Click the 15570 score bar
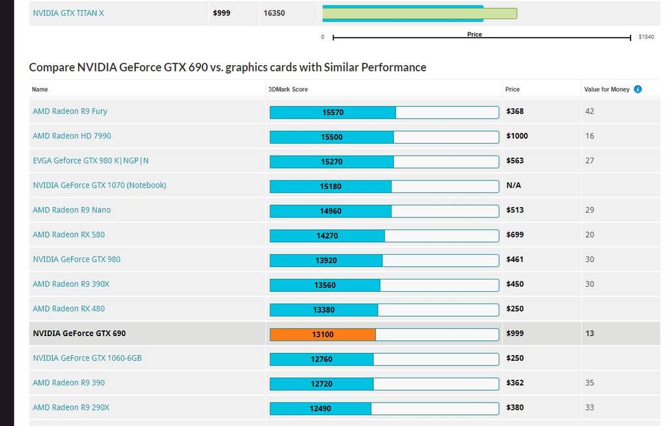Viewport: 667px width, 426px height. pos(384,112)
